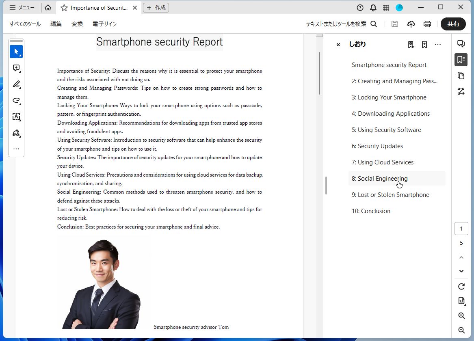
Task: Open the Acrobat home screen
Action: (48, 8)
